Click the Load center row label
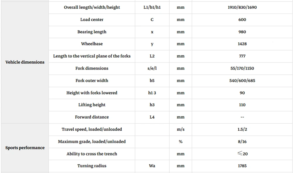The width and height of the screenshot is (293, 173). click(92, 20)
